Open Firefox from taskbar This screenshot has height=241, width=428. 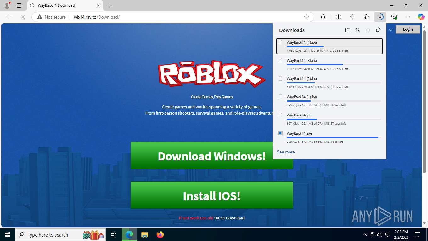(160, 235)
